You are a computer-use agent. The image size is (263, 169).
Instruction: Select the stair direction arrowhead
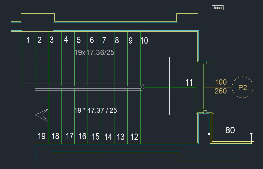[42, 115]
